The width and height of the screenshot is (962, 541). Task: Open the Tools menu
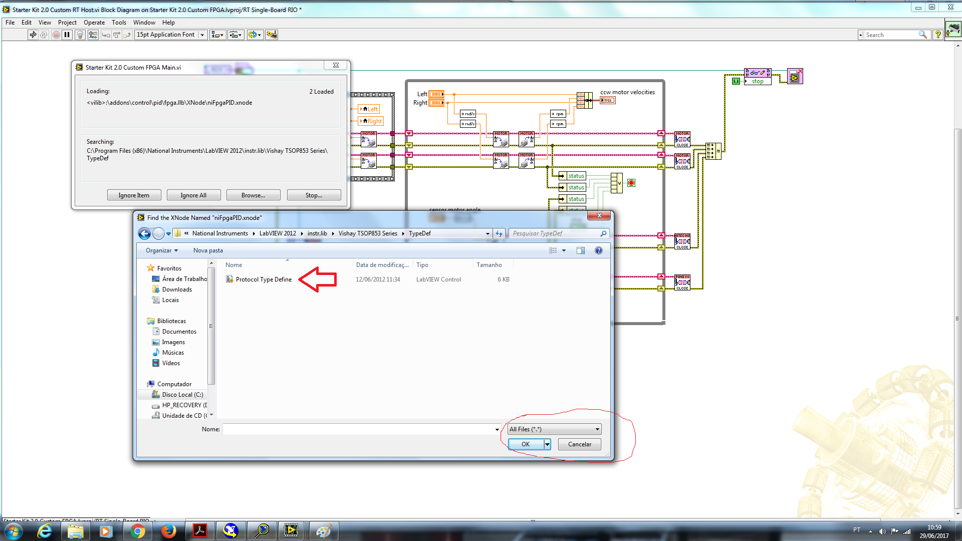click(119, 23)
